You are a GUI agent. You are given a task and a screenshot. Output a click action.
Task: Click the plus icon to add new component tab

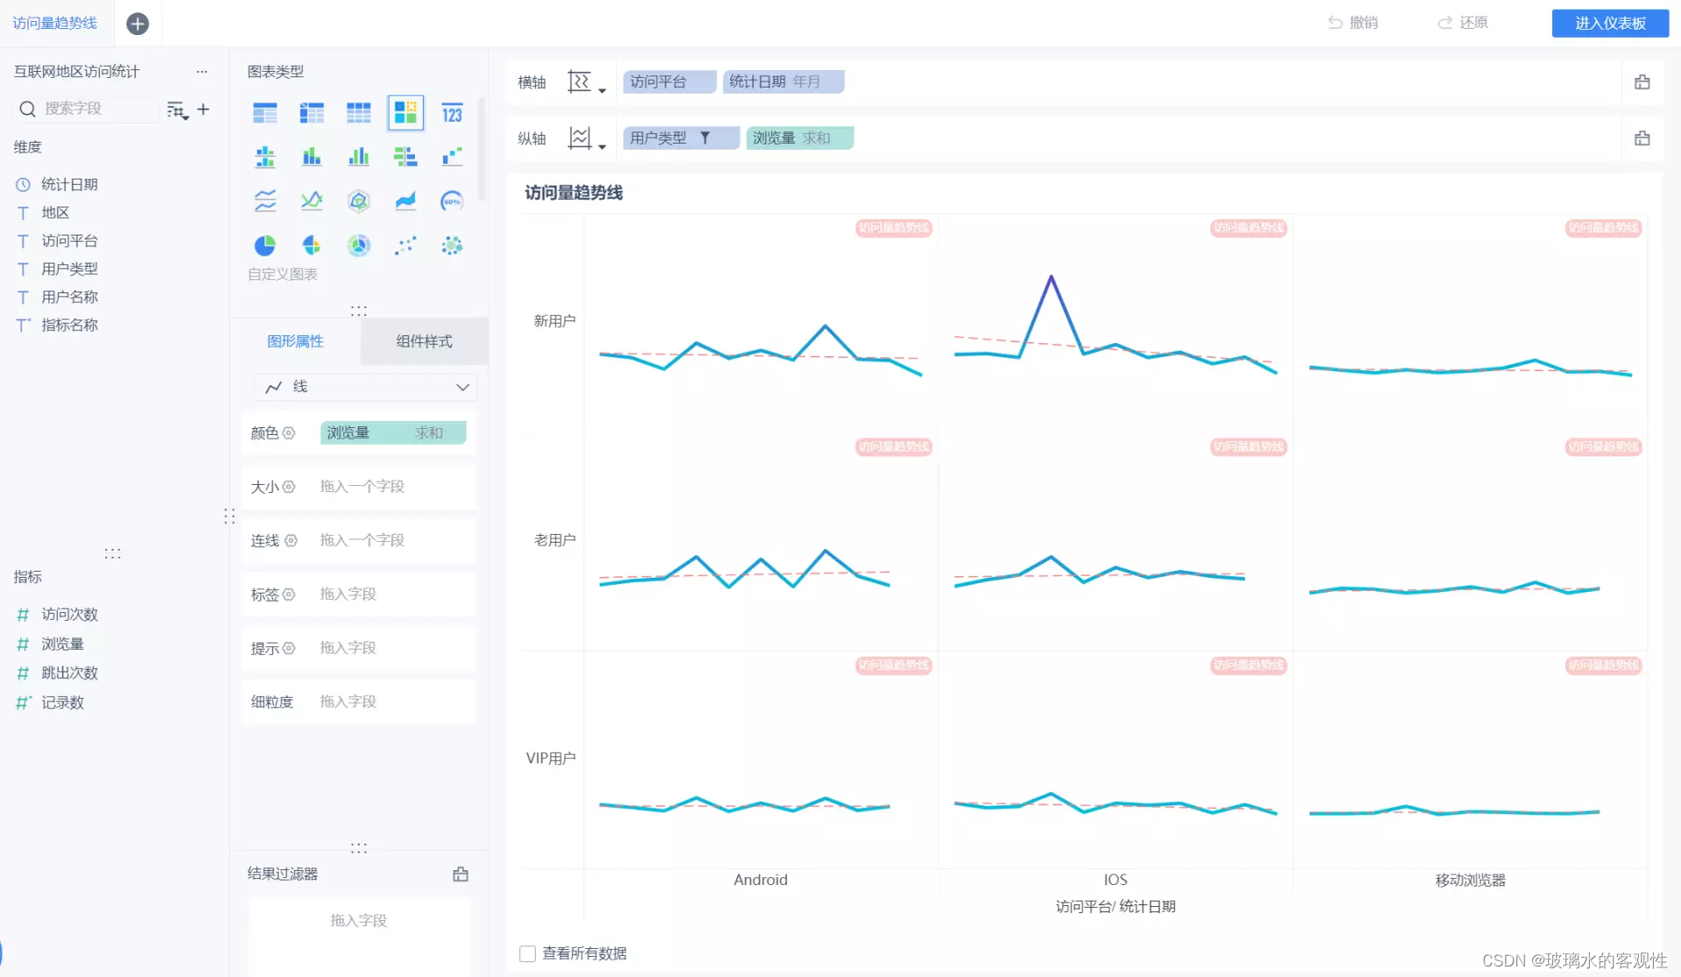point(137,24)
